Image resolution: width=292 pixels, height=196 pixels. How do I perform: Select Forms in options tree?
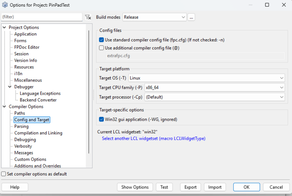pyautogui.click(x=20, y=41)
